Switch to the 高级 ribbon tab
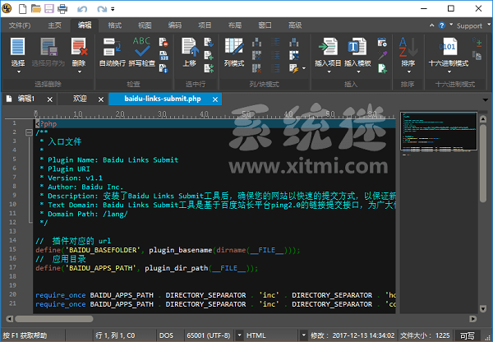493x342 pixels. point(295,25)
